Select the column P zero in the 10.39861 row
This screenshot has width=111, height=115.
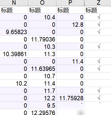(70, 54)
